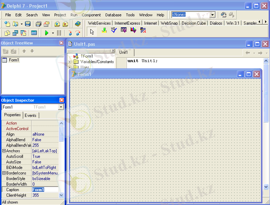
Task: Select the decision grid table component icon
Action: (x=124, y=30)
